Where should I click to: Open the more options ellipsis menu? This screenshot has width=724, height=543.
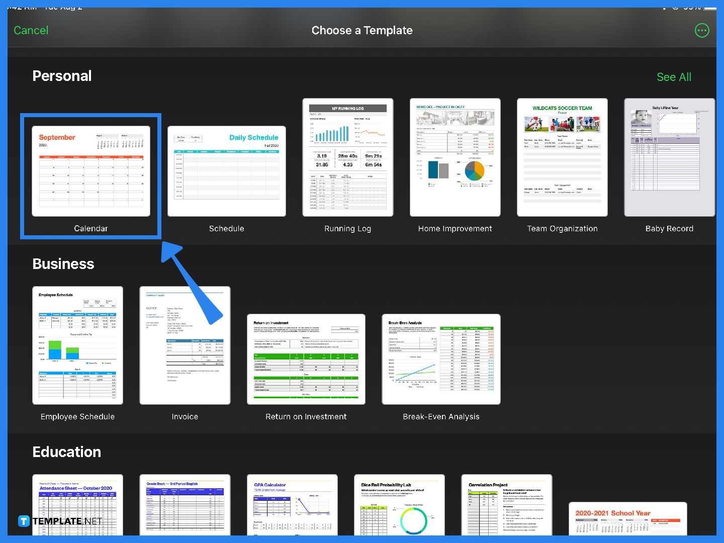tap(702, 30)
